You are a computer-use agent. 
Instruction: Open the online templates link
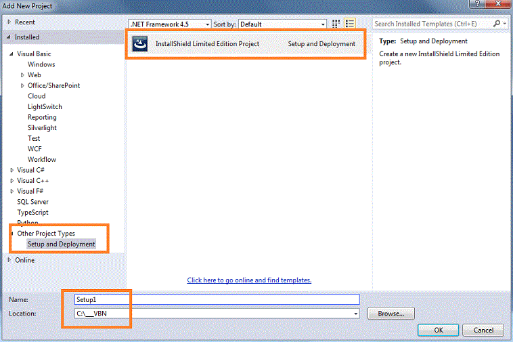click(x=249, y=280)
